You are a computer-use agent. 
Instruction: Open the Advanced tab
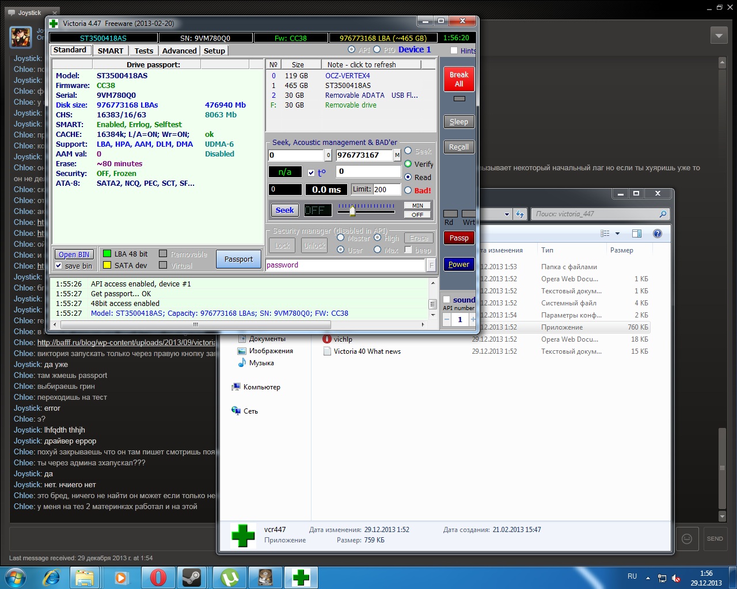(179, 51)
